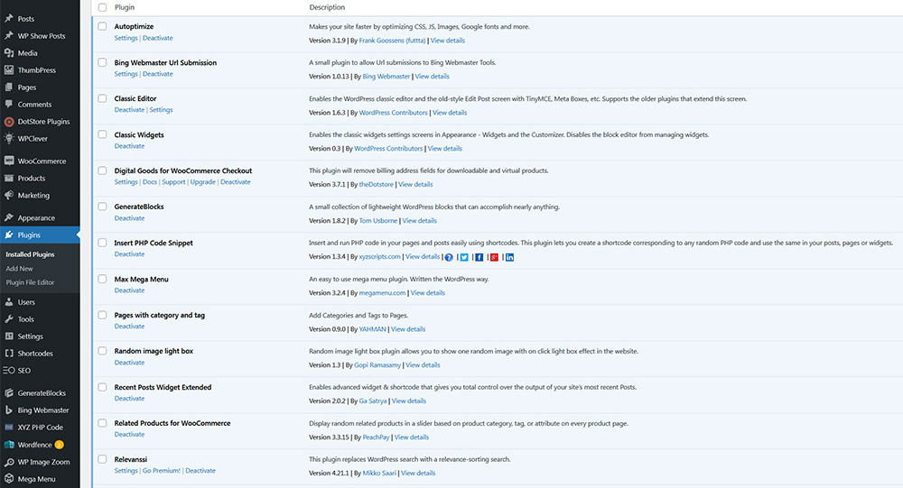The width and height of the screenshot is (903, 488).
Task: Click the Support link for Digital Goods plugin
Action: [x=173, y=182]
